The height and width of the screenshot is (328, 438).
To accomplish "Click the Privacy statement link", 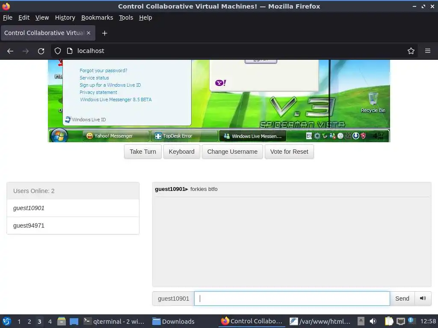I will (98, 92).
